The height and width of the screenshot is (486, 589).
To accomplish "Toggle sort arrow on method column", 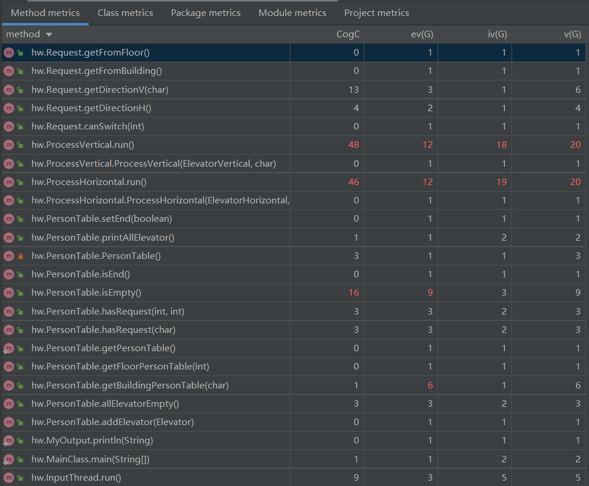I will (x=48, y=35).
